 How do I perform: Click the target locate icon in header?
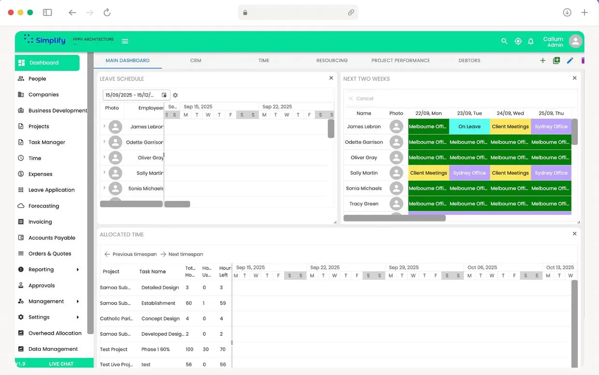(518, 42)
